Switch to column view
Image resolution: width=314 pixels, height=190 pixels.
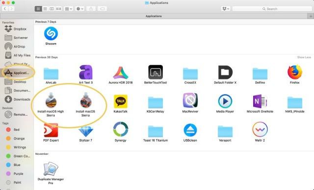(x=52, y=9)
